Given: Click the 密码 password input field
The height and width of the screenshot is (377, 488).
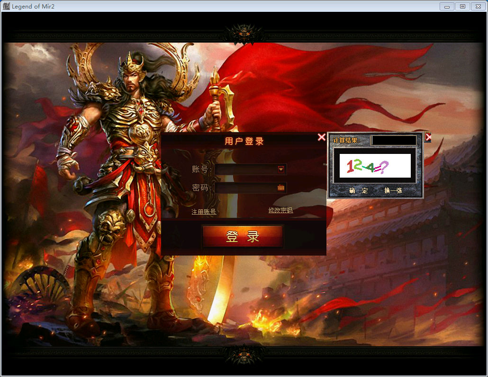Looking at the screenshot, I should tap(250, 188).
